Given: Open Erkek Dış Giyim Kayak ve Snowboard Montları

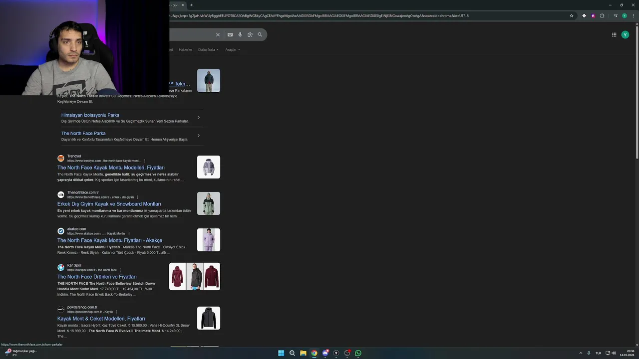Looking at the screenshot, I should (109, 204).
